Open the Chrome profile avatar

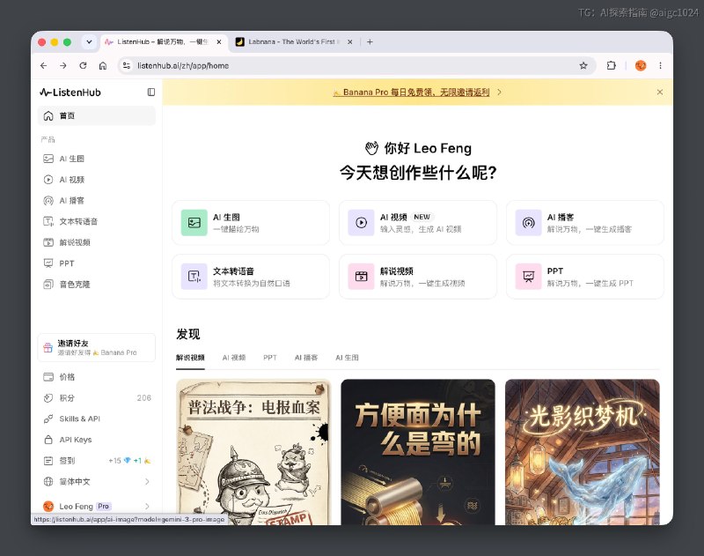pos(641,65)
